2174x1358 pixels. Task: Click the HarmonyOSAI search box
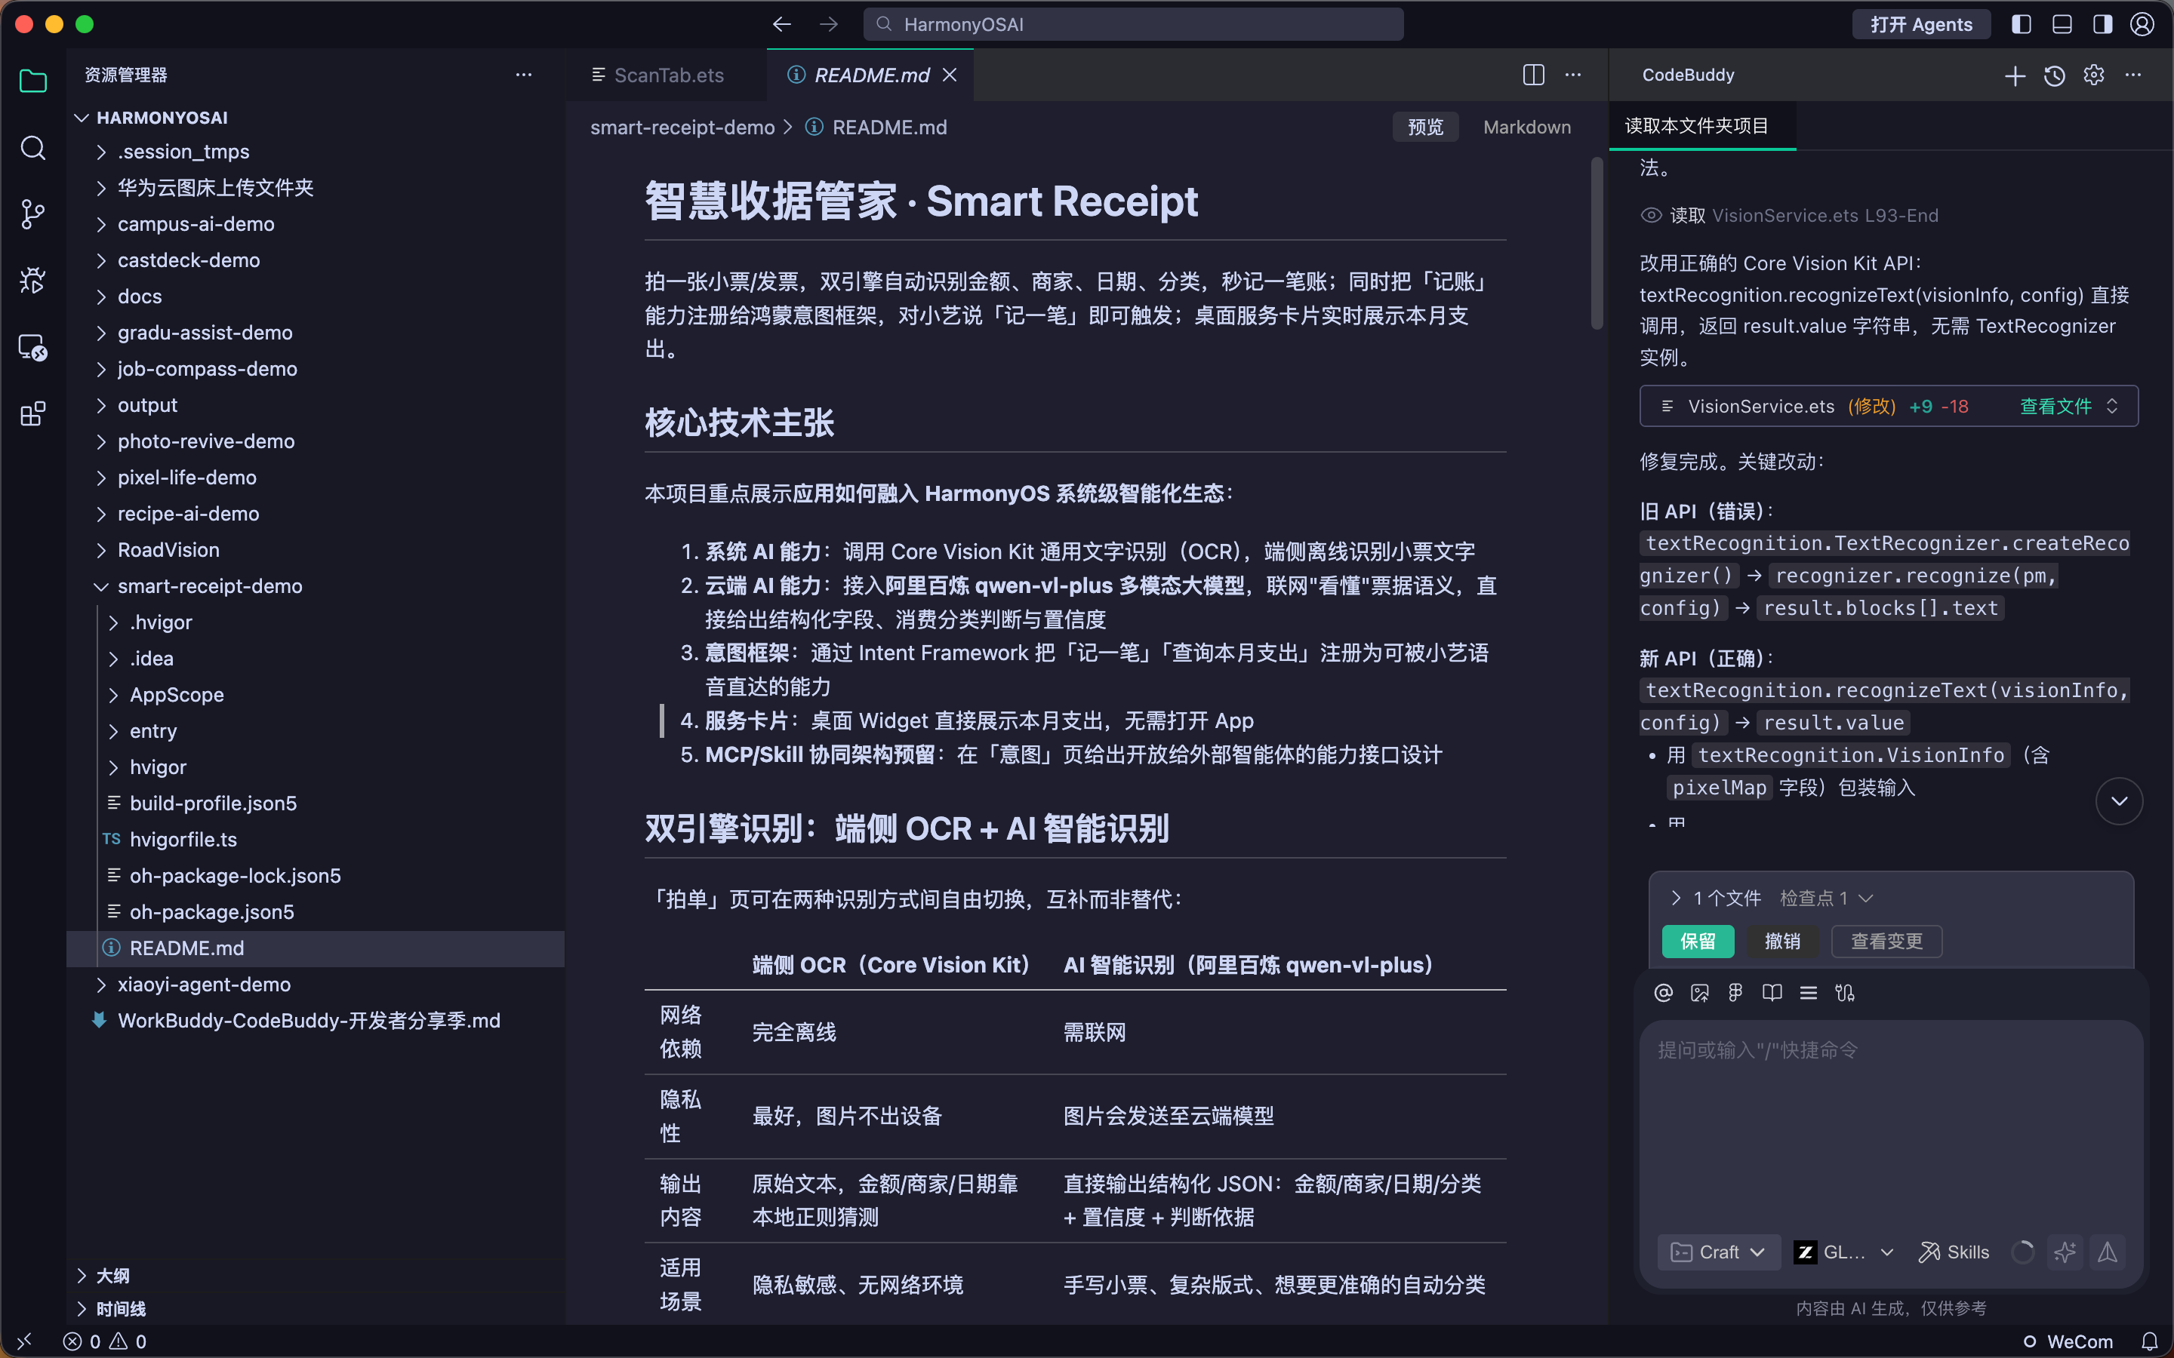[x=1134, y=24]
